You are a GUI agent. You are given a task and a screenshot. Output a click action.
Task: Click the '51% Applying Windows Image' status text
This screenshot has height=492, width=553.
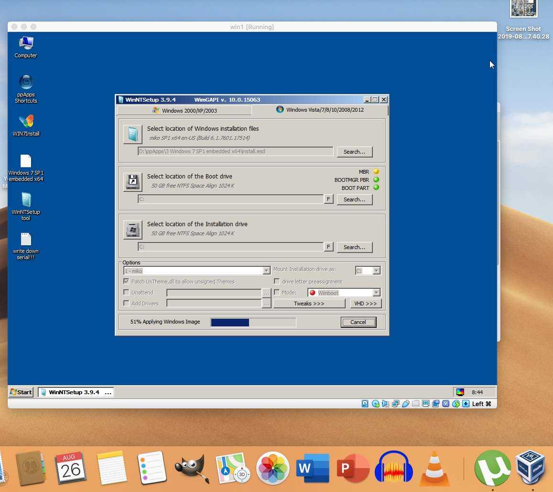165,322
